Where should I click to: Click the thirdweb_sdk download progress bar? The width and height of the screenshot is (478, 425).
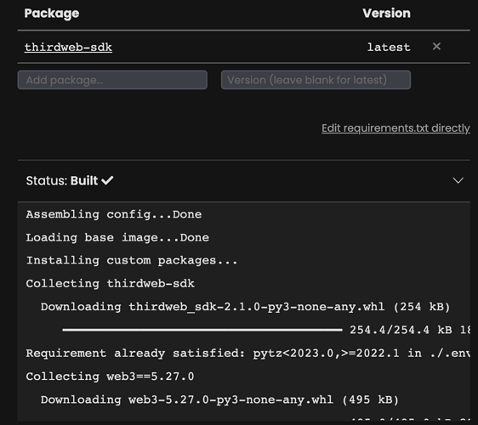point(202,330)
